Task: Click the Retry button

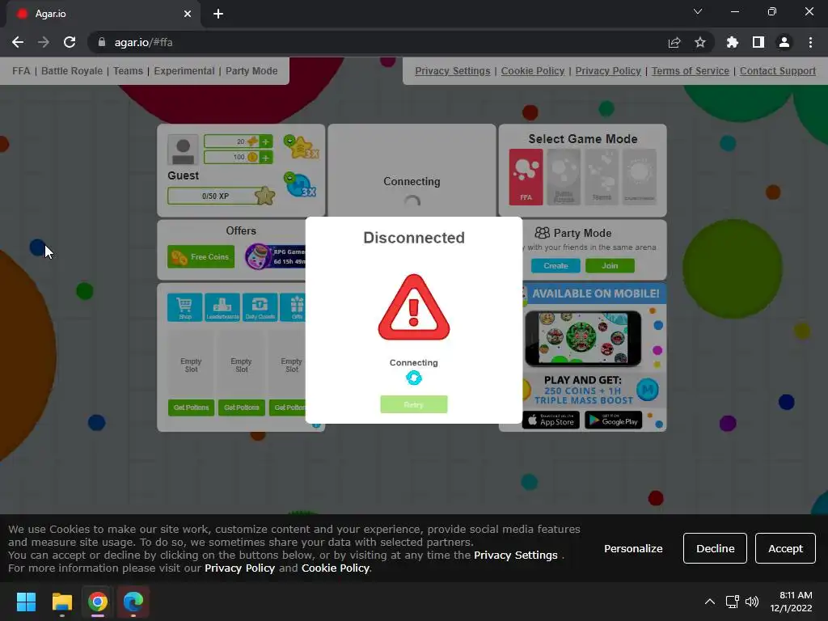Action: click(413, 404)
